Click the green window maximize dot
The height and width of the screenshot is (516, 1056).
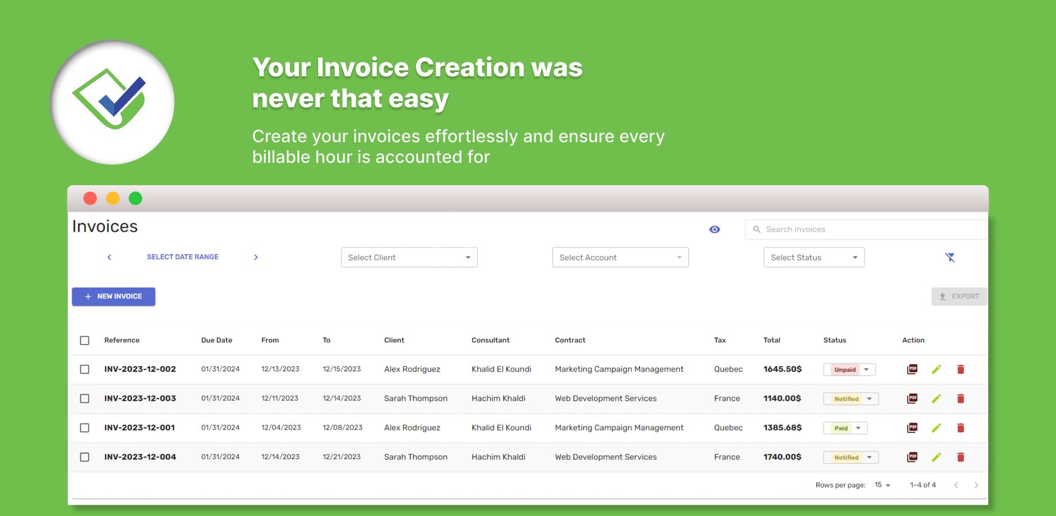(x=135, y=198)
